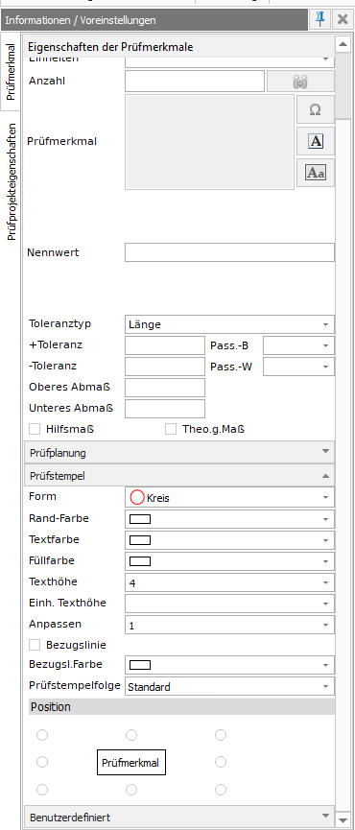Open the Füllfarbe color swatch picker
The width and height of the screenshot is (355, 830).
tap(229, 560)
